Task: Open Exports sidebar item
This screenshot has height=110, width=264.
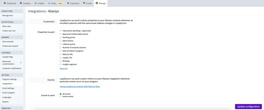Action: coord(5,102)
